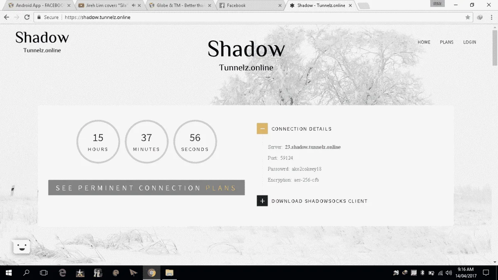Image resolution: width=498 pixels, height=280 pixels.
Task: Open the chat widget smiley icon
Action: 22,247
